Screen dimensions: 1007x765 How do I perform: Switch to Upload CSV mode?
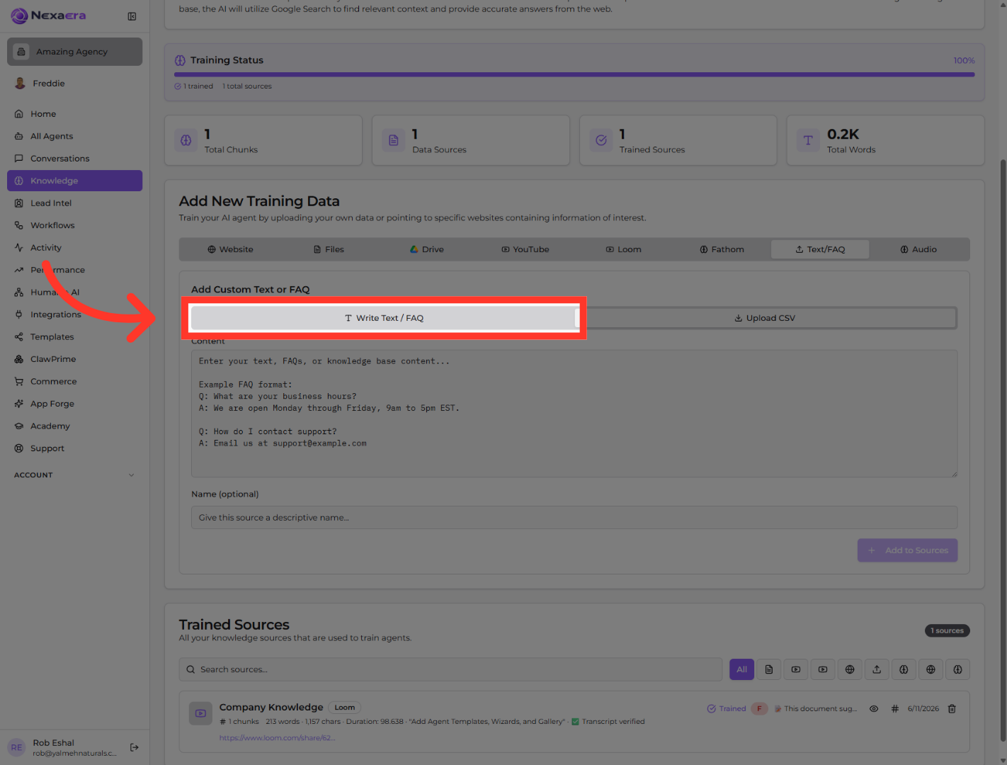click(765, 318)
